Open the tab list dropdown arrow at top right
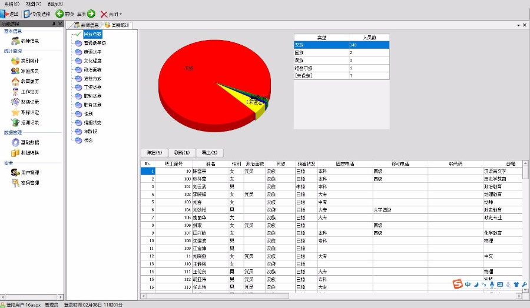Screen dimensions: 530x308 (x=518, y=25)
